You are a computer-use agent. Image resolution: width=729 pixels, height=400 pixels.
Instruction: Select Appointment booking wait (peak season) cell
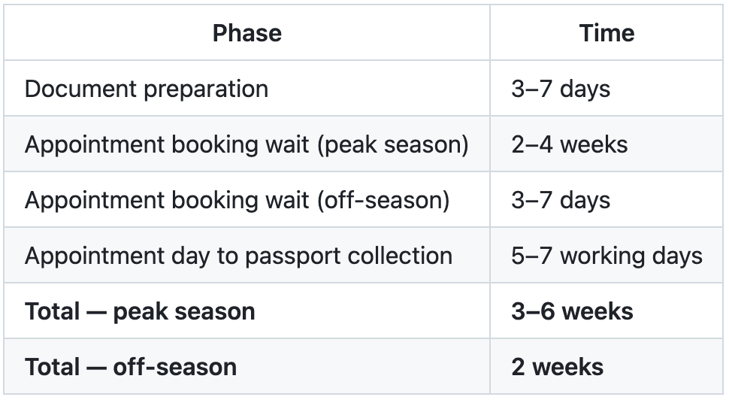(247, 144)
